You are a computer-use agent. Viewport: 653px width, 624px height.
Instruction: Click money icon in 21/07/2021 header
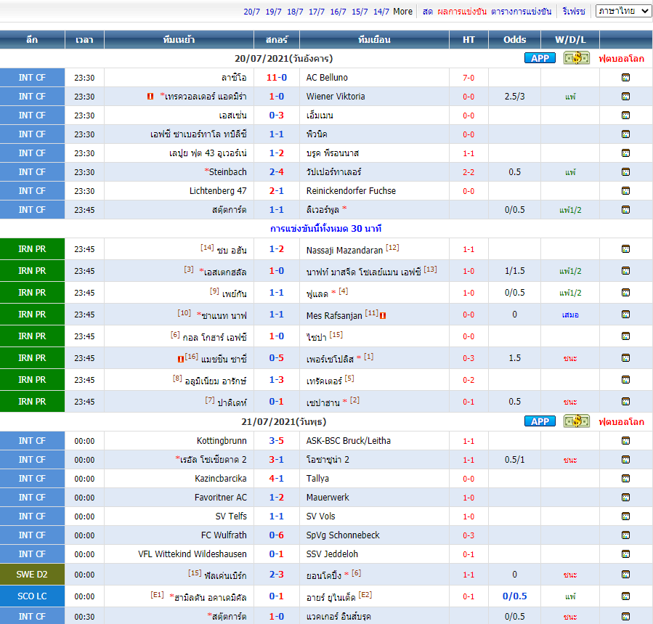tap(577, 421)
